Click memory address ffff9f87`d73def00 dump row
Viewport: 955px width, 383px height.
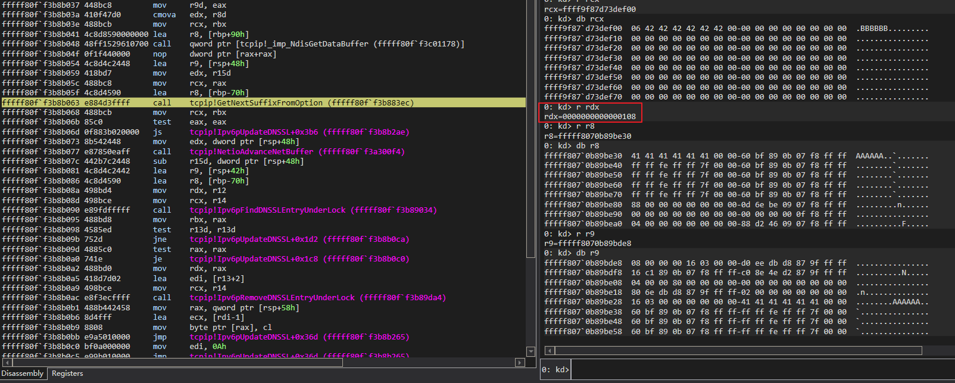(736, 28)
